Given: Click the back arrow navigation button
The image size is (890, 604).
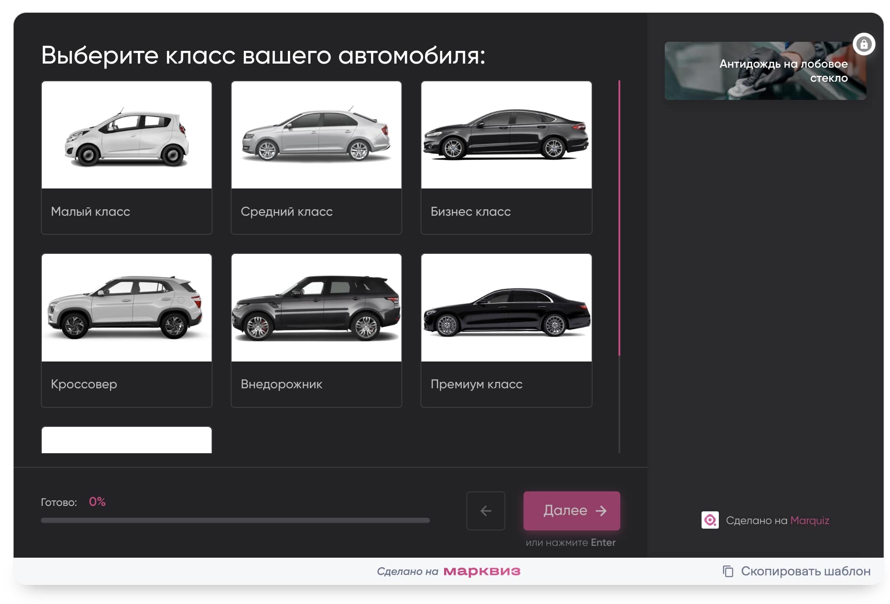Looking at the screenshot, I should 485,510.
